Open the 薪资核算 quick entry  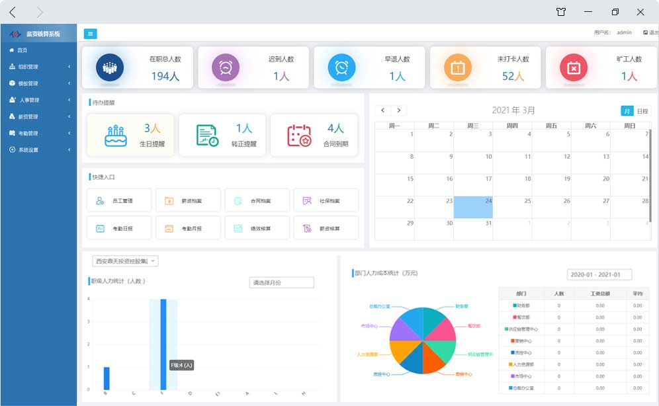(326, 228)
